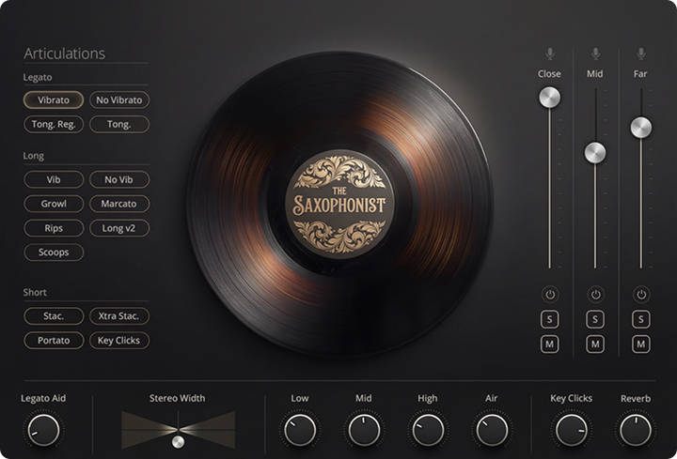Screen dimensions: 677x459
Task: Mute the Close mic channel
Action: [550, 344]
